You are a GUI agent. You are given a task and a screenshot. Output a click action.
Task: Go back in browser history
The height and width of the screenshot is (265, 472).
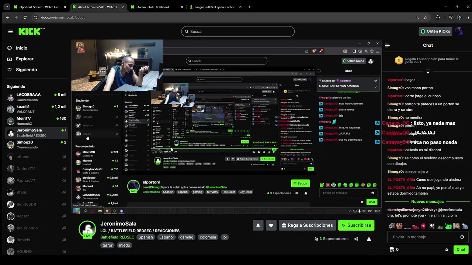pos(7,17)
